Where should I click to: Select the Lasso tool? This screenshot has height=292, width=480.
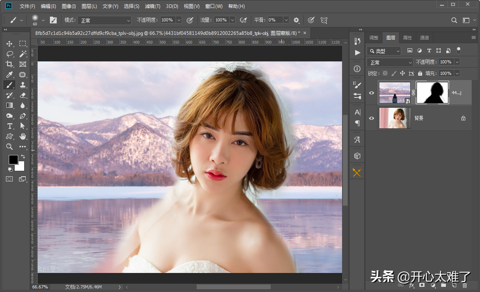[x=10, y=54]
